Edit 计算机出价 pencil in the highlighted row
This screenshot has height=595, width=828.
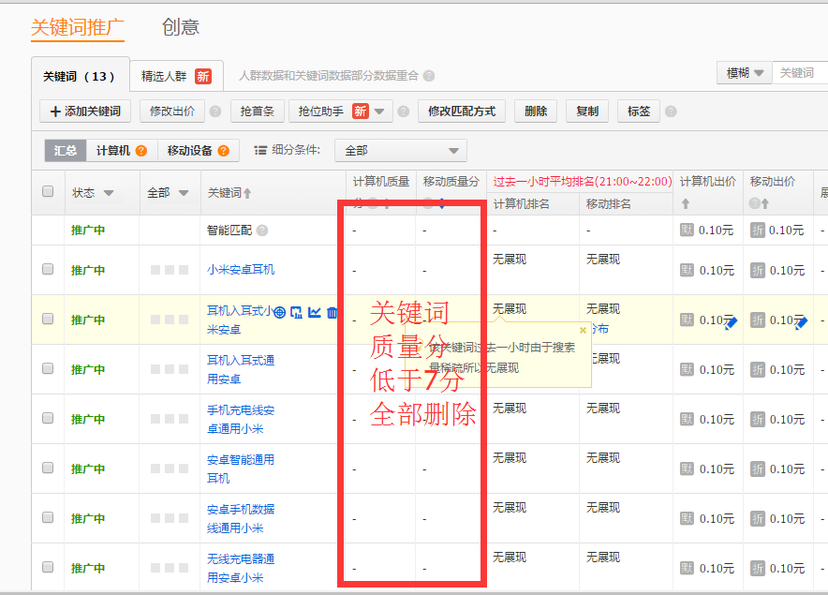point(732,323)
